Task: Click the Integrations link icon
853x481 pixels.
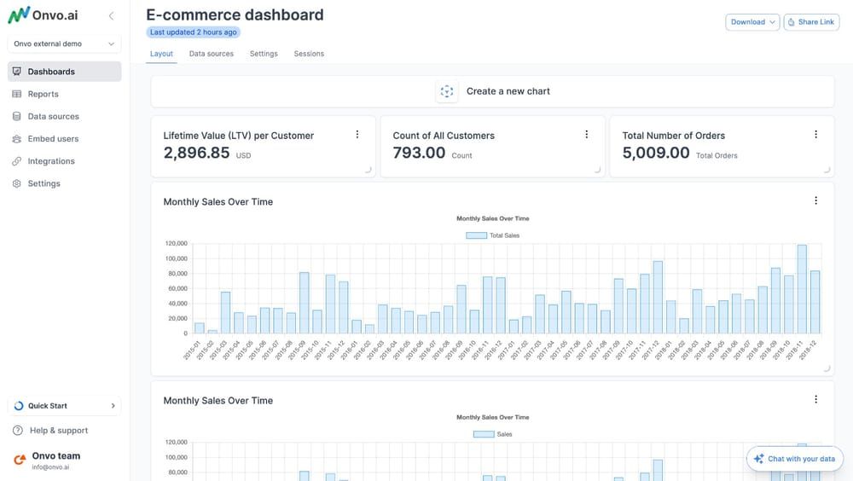Action: (17, 161)
